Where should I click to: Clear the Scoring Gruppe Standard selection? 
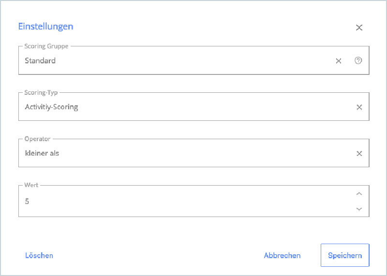coord(338,61)
